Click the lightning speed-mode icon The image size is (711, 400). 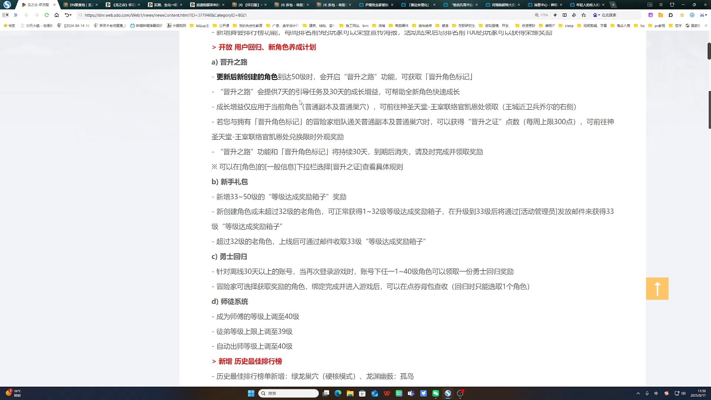click(x=555, y=15)
